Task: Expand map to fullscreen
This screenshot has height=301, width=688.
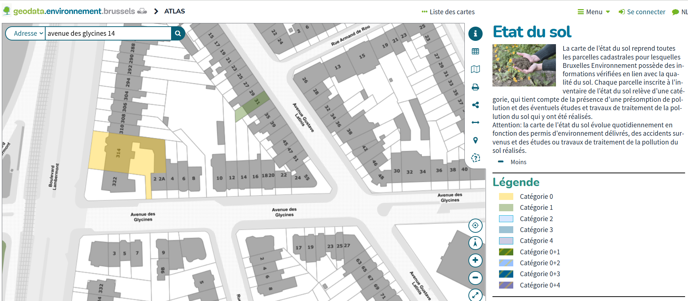Action: [x=475, y=295]
